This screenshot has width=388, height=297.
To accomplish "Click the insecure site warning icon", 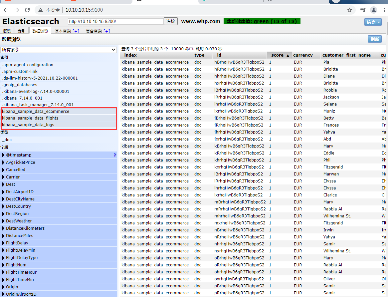I will 41,10.
